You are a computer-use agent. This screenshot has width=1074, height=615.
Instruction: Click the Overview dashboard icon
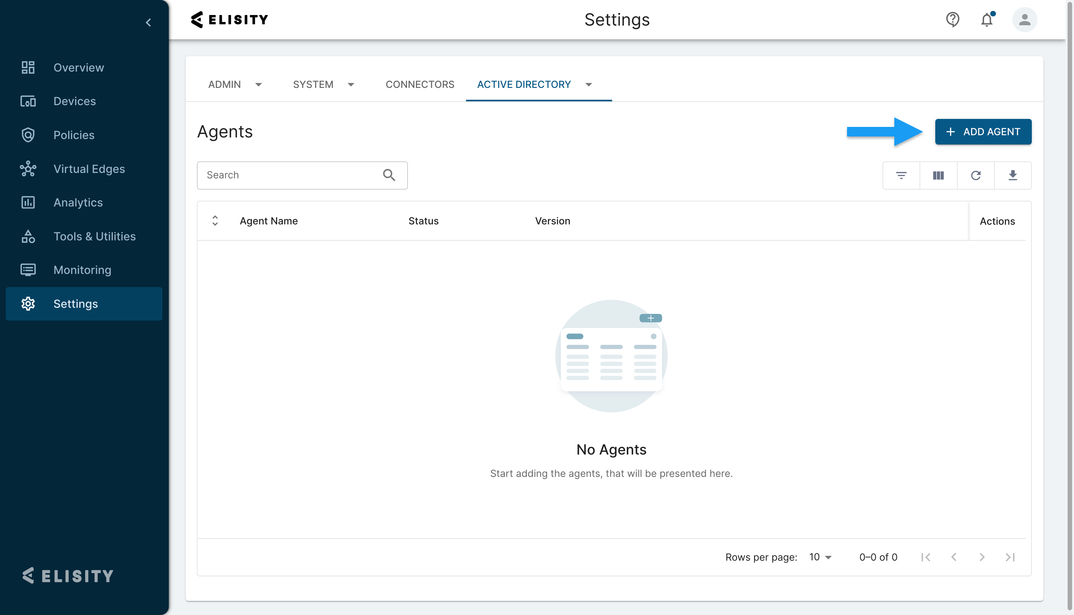click(x=28, y=67)
